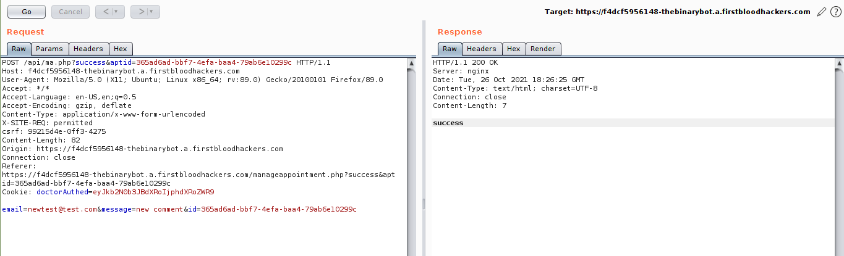Viewport: 844px width, 256px height.
Task: Switch to the Request Headers tab
Action: click(x=88, y=49)
